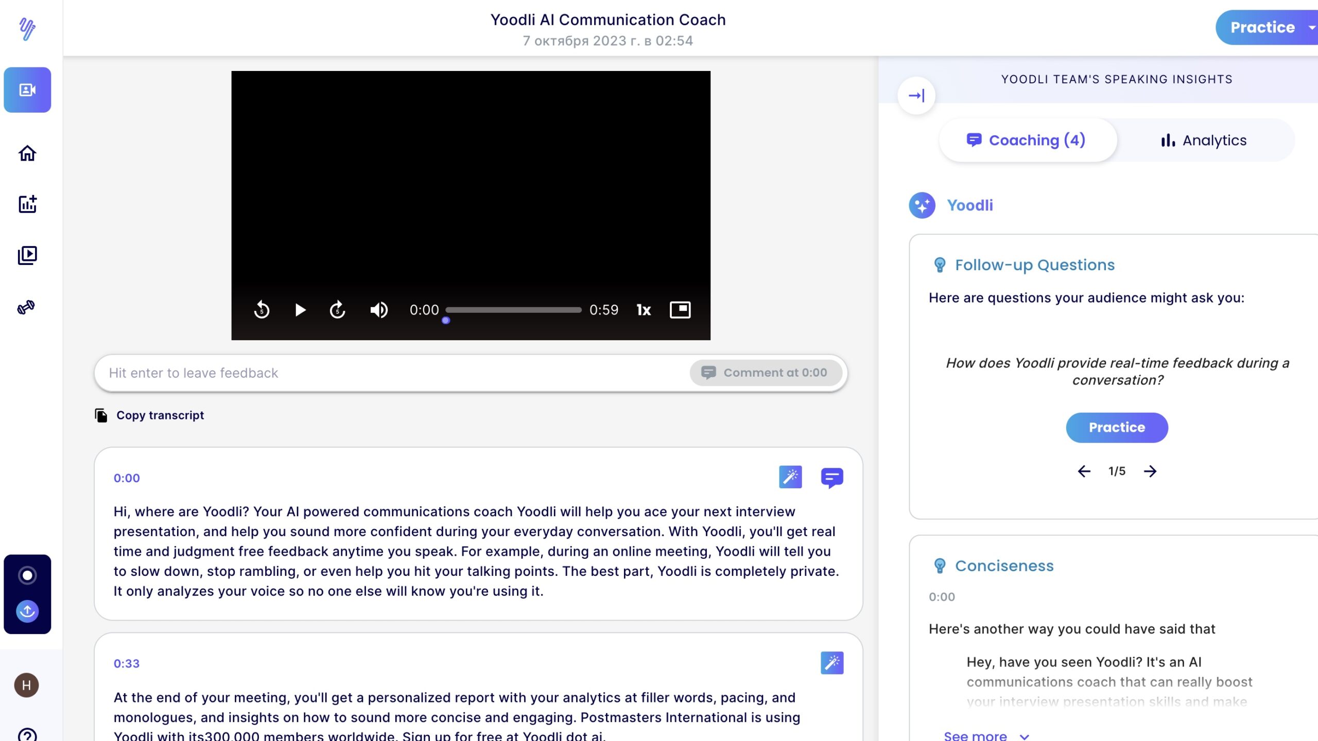This screenshot has width=1318, height=741.
Task: Expand See more in Conciseness card
Action: pyautogui.click(x=986, y=735)
